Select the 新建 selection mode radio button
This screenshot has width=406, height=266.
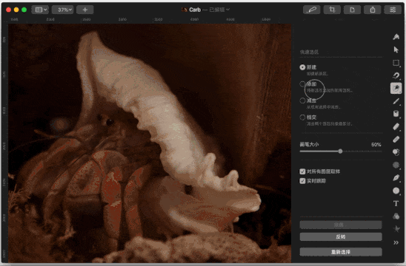point(302,67)
